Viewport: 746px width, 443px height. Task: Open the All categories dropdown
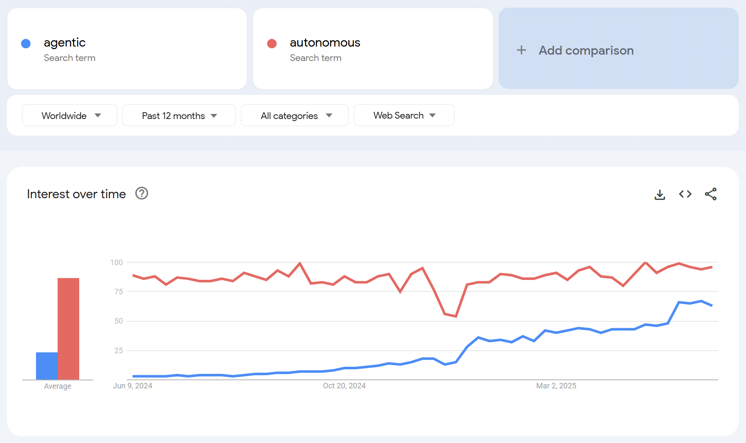coord(295,115)
